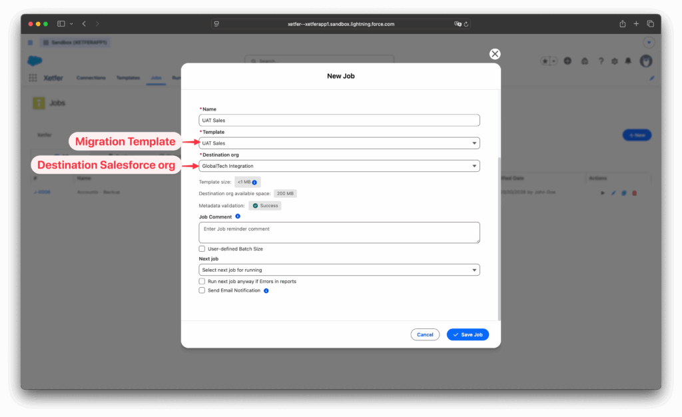Open the Setup gear icon

[x=615, y=61]
